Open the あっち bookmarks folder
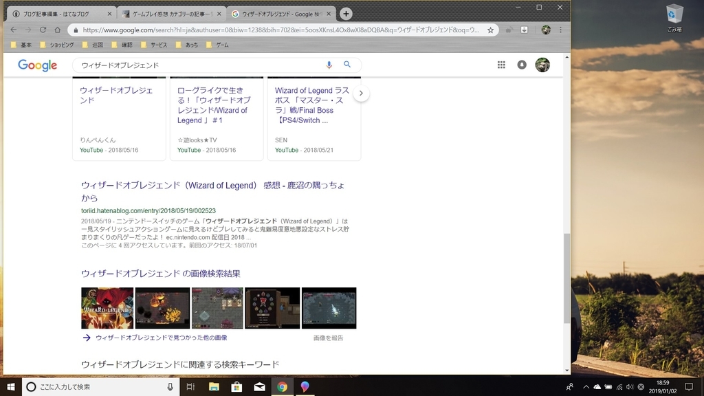This screenshot has width=704, height=396. tap(187, 45)
